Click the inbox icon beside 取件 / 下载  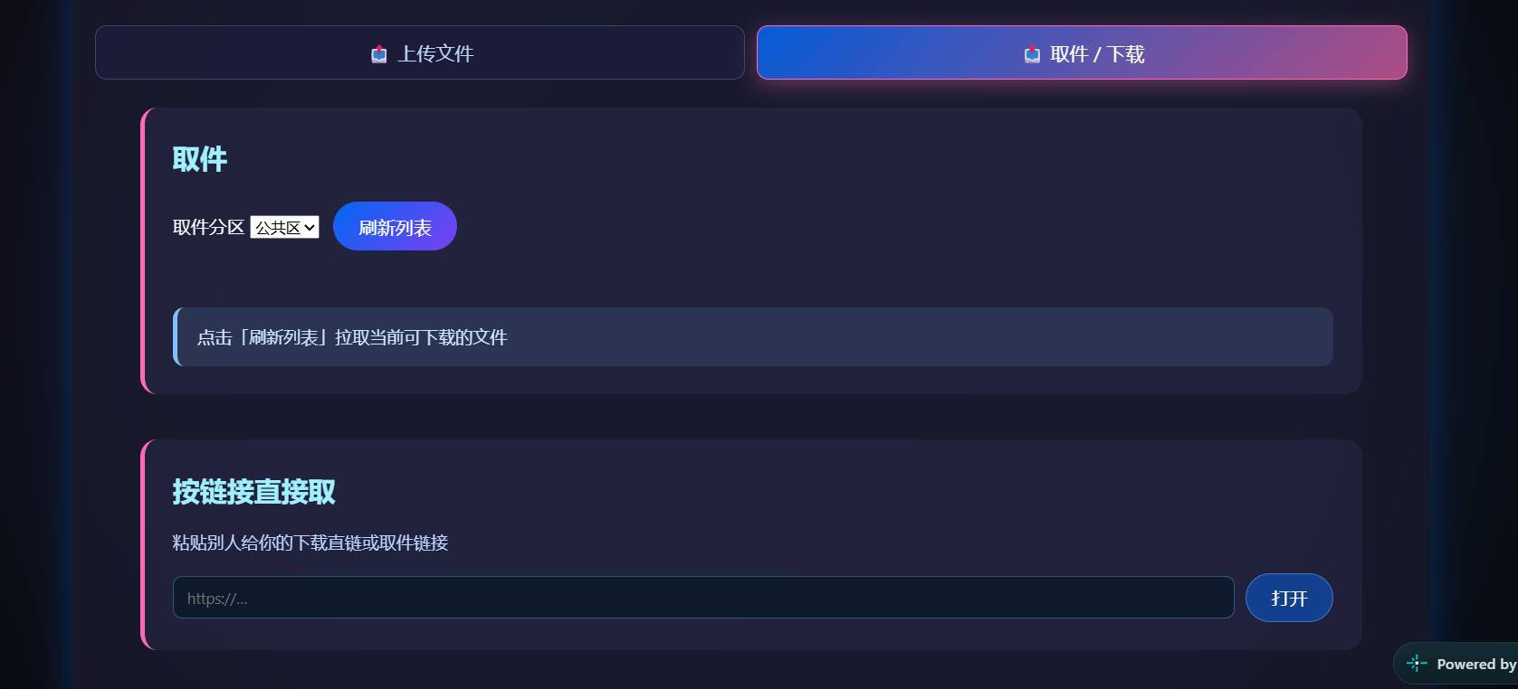pyautogui.click(x=1032, y=54)
